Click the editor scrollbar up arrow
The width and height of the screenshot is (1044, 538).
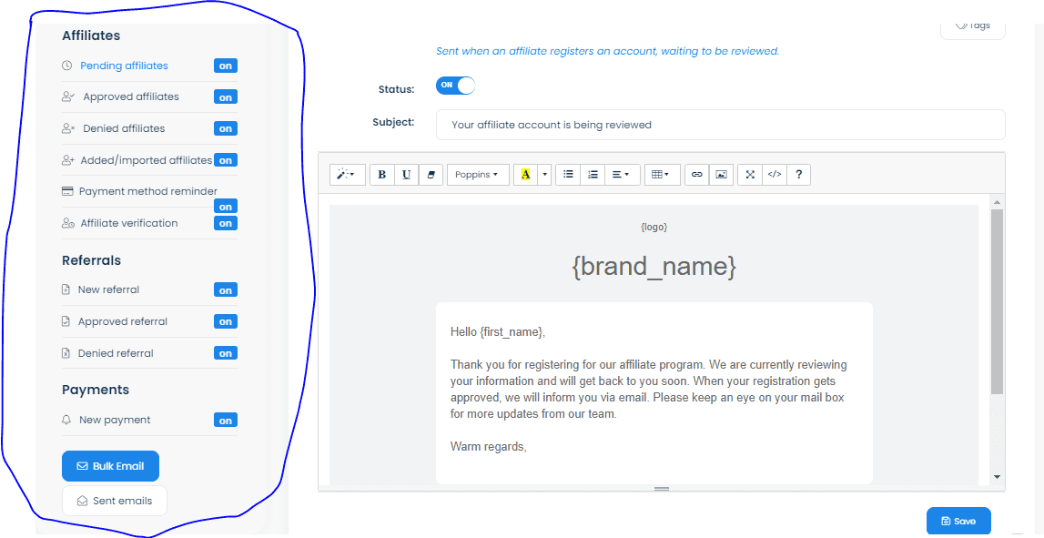click(997, 201)
